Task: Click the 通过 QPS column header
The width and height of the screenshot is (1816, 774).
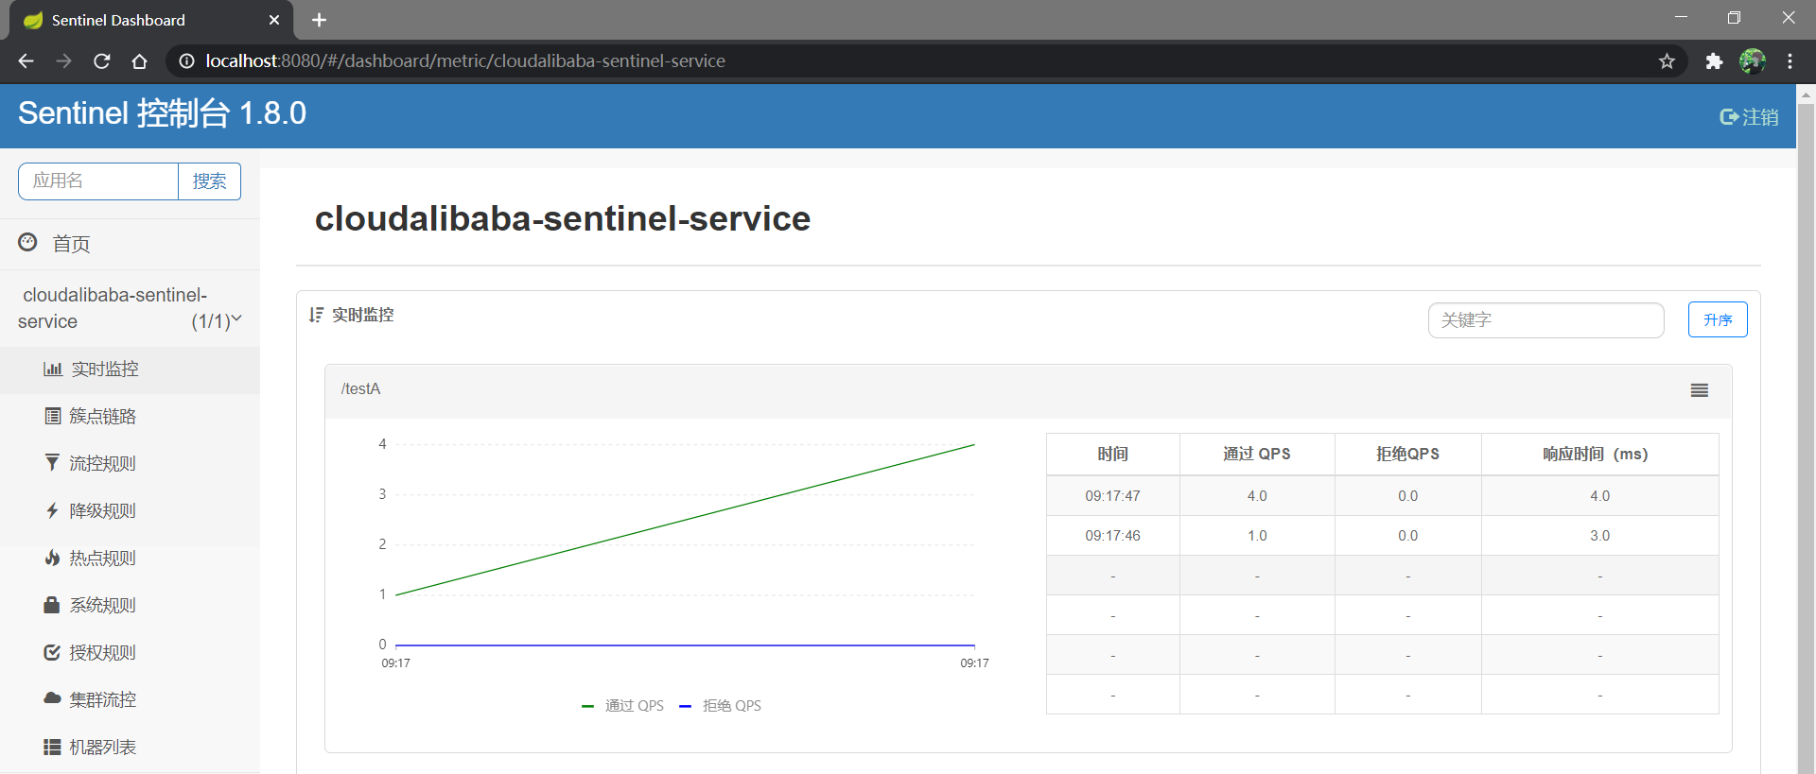Action: point(1257,455)
